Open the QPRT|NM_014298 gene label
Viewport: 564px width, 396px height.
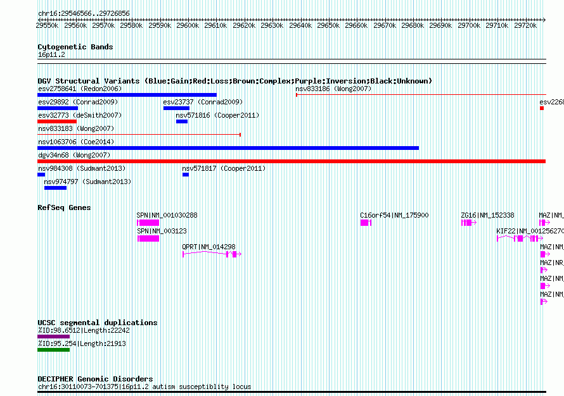[x=208, y=247]
